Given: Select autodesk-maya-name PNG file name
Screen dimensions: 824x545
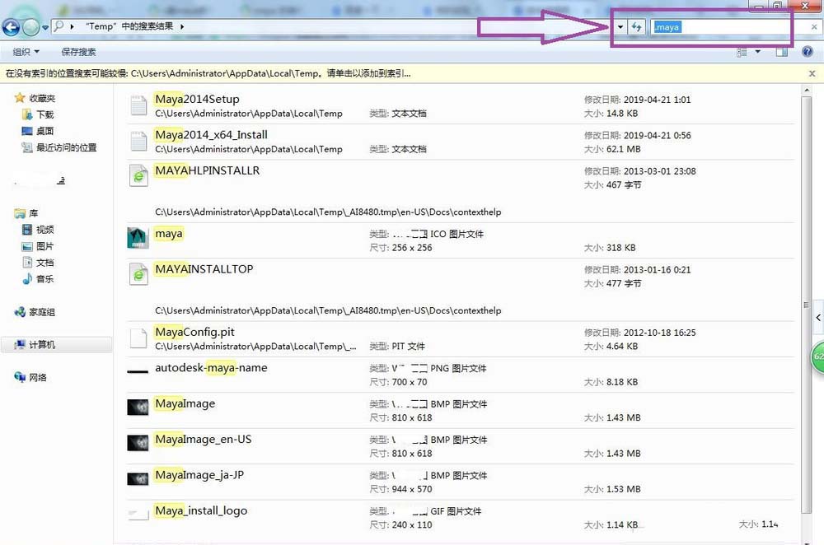Looking at the screenshot, I should tap(211, 367).
